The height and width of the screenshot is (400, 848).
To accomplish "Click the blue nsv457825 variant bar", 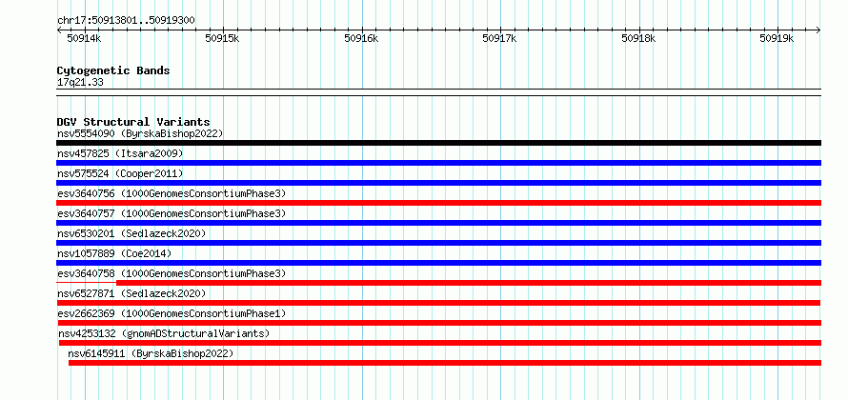I will pos(438,163).
